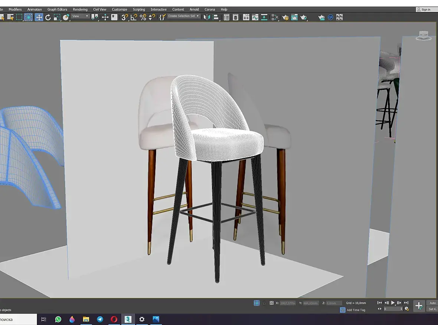Activate the Select and Move tool
438x325 pixels.
point(39,17)
